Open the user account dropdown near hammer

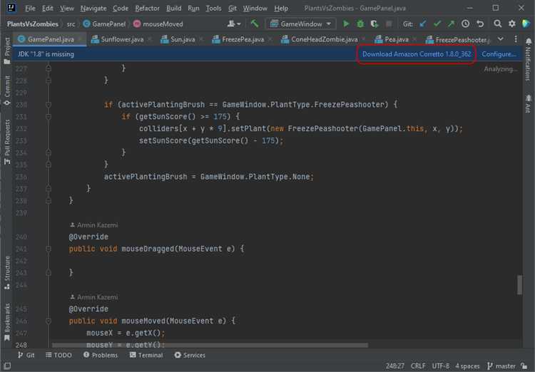pos(234,24)
